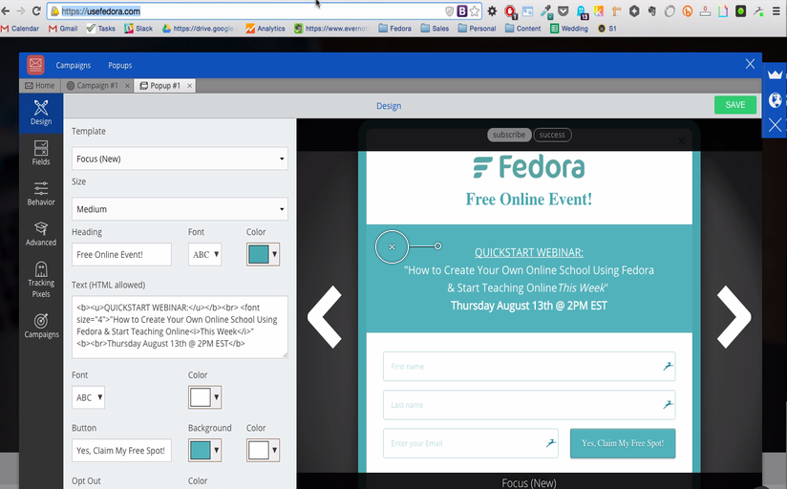787x489 pixels.
Task: Click the settings gear extension icon
Action: pyautogui.click(x=493, y=11)
